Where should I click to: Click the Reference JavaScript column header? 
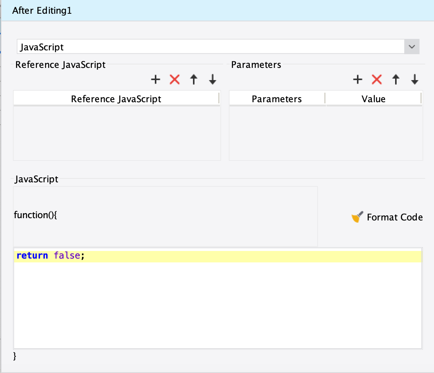116,99
